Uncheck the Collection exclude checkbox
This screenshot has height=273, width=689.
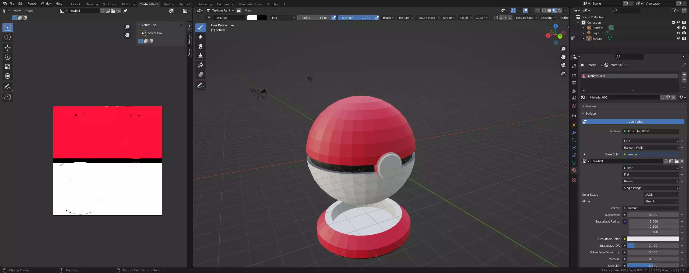[x=673, y=22]
